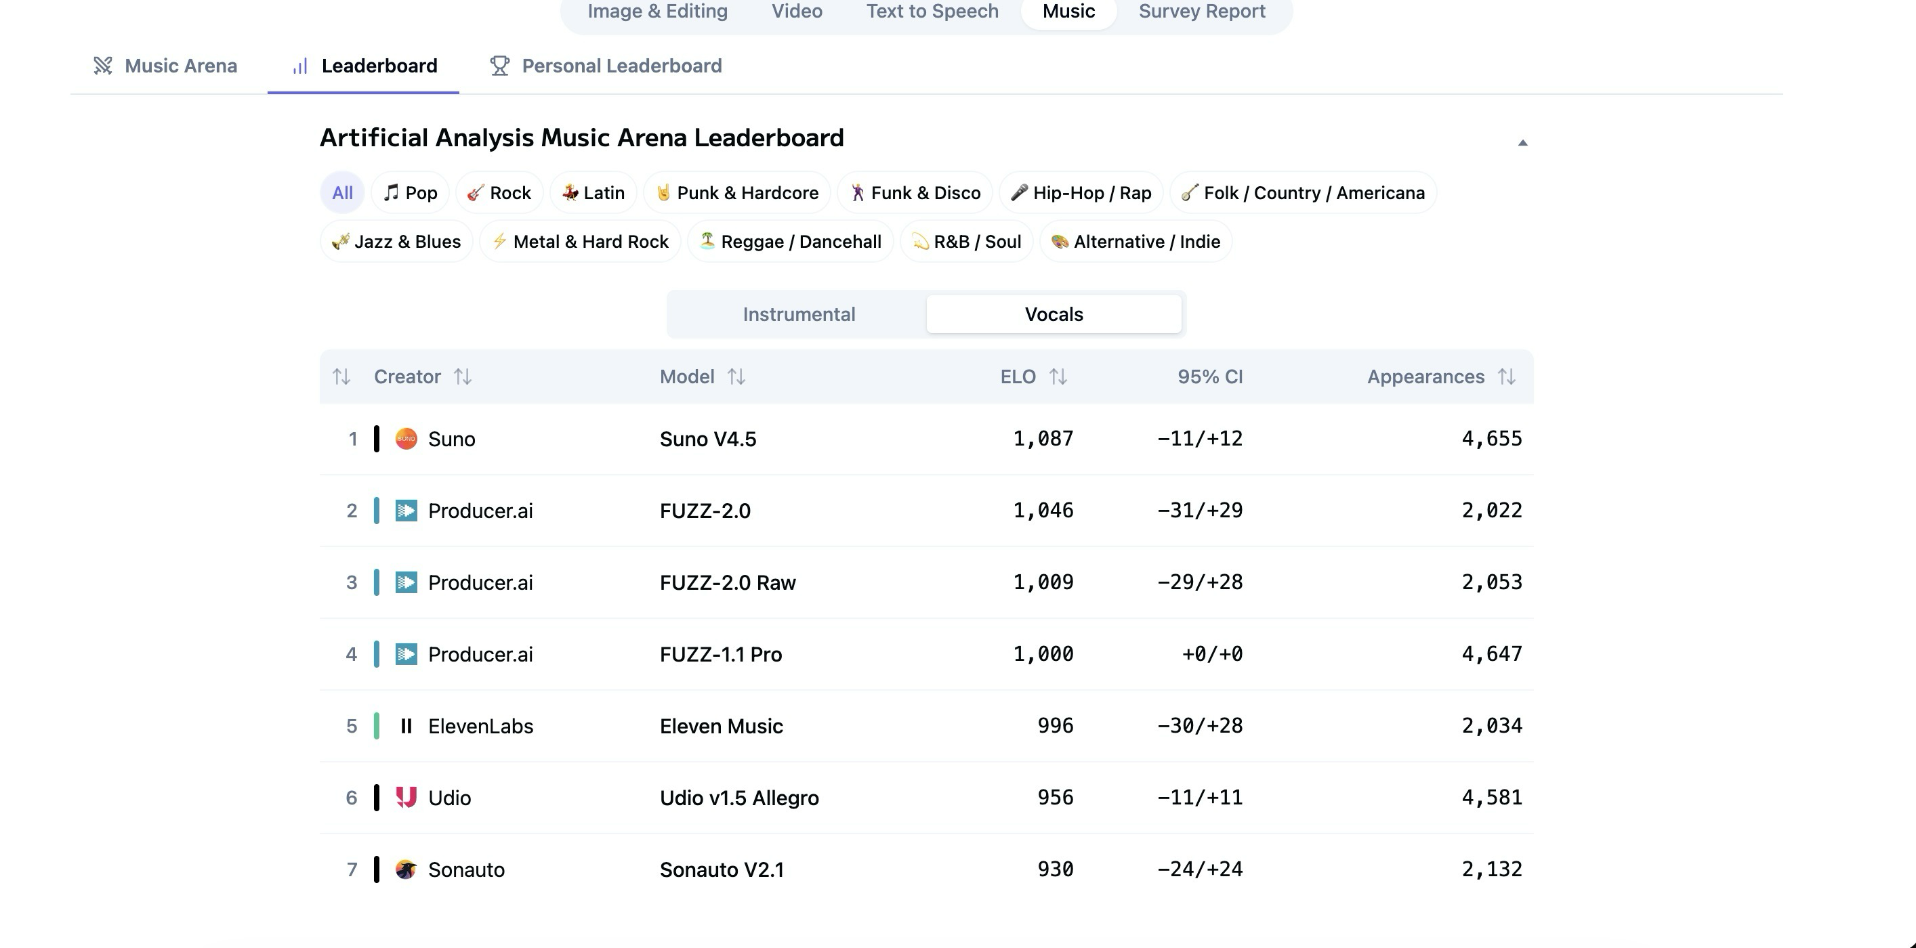Select the Vocals toggle option
Viewport: 1916px width, 948px height.
(x=1054, y=314)
